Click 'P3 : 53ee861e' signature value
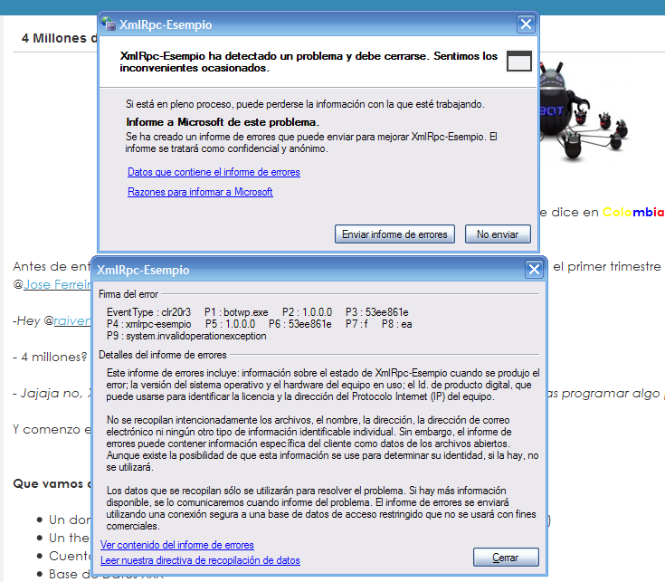665x582 pixels. coord(377,312)
